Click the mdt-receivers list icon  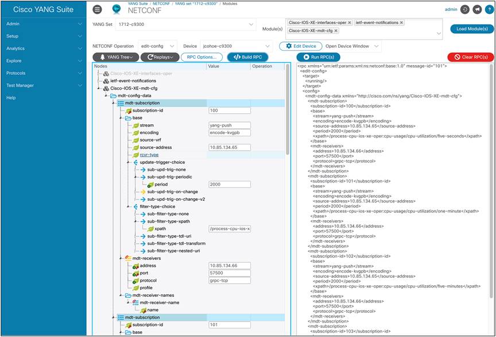128,258
